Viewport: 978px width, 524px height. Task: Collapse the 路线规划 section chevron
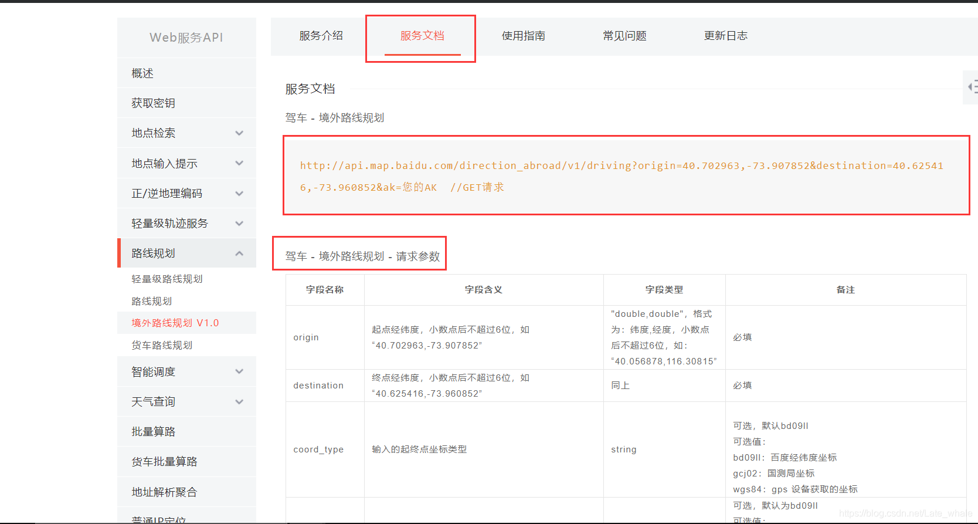coord(239,253)
